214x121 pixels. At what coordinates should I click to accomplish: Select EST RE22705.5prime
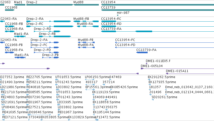click(x=28, y=80)
